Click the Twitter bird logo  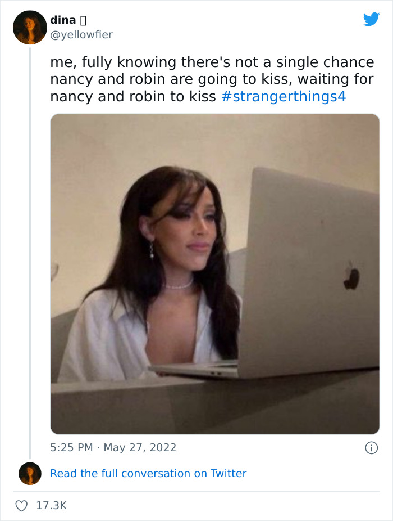point(371,20)
